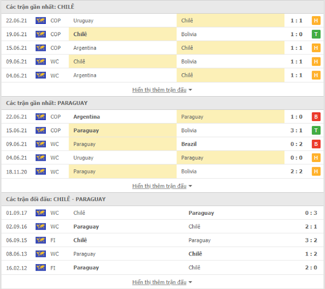The height and width of the screenshot is (289, 325).
Task: Click the green T badge for Chilê-Bolivia 1:0
Action: pyautogui.click(x=316, y=34)
